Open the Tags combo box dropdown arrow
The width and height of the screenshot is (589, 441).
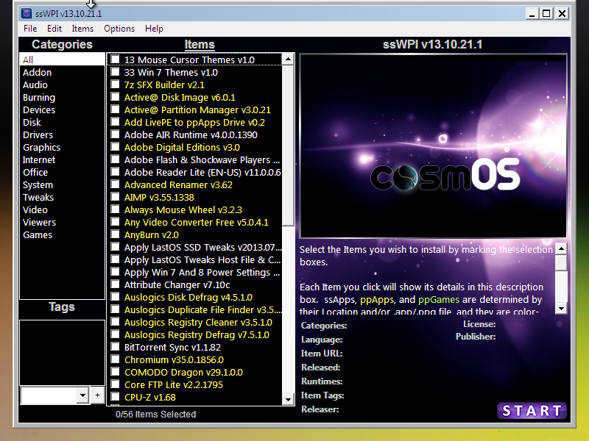82,395
